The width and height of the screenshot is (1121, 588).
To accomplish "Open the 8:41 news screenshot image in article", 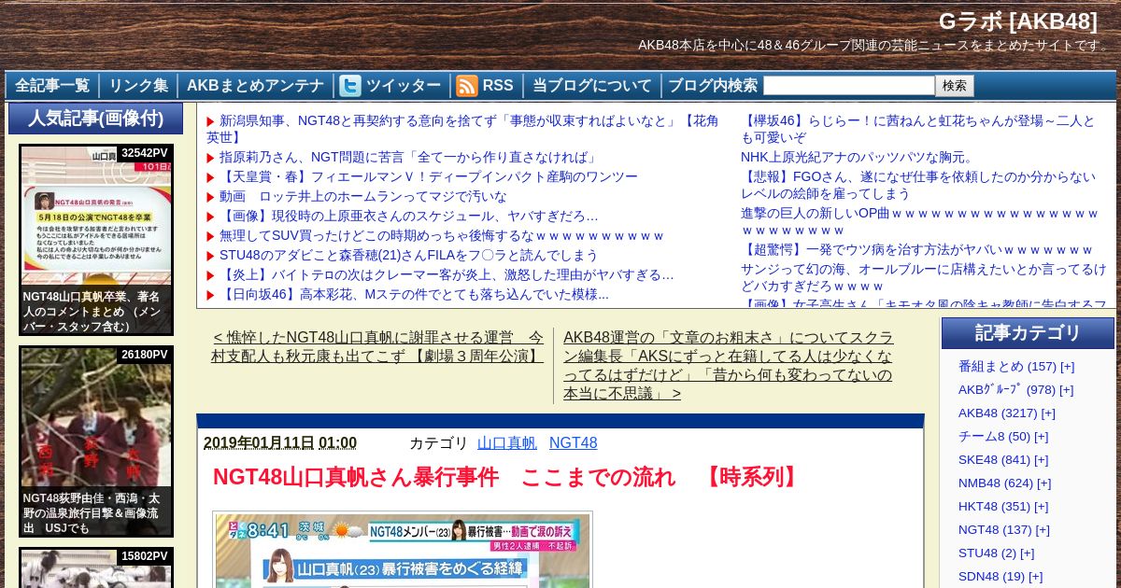I will (403, 550).
